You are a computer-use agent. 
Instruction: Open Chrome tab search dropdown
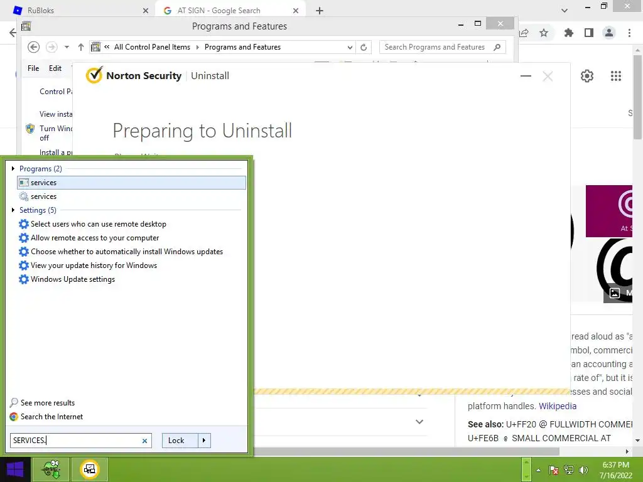[x=565, y=11]
